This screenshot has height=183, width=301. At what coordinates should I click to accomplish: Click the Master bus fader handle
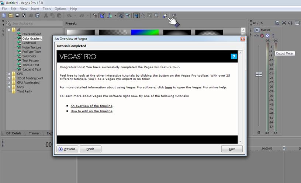259,74
